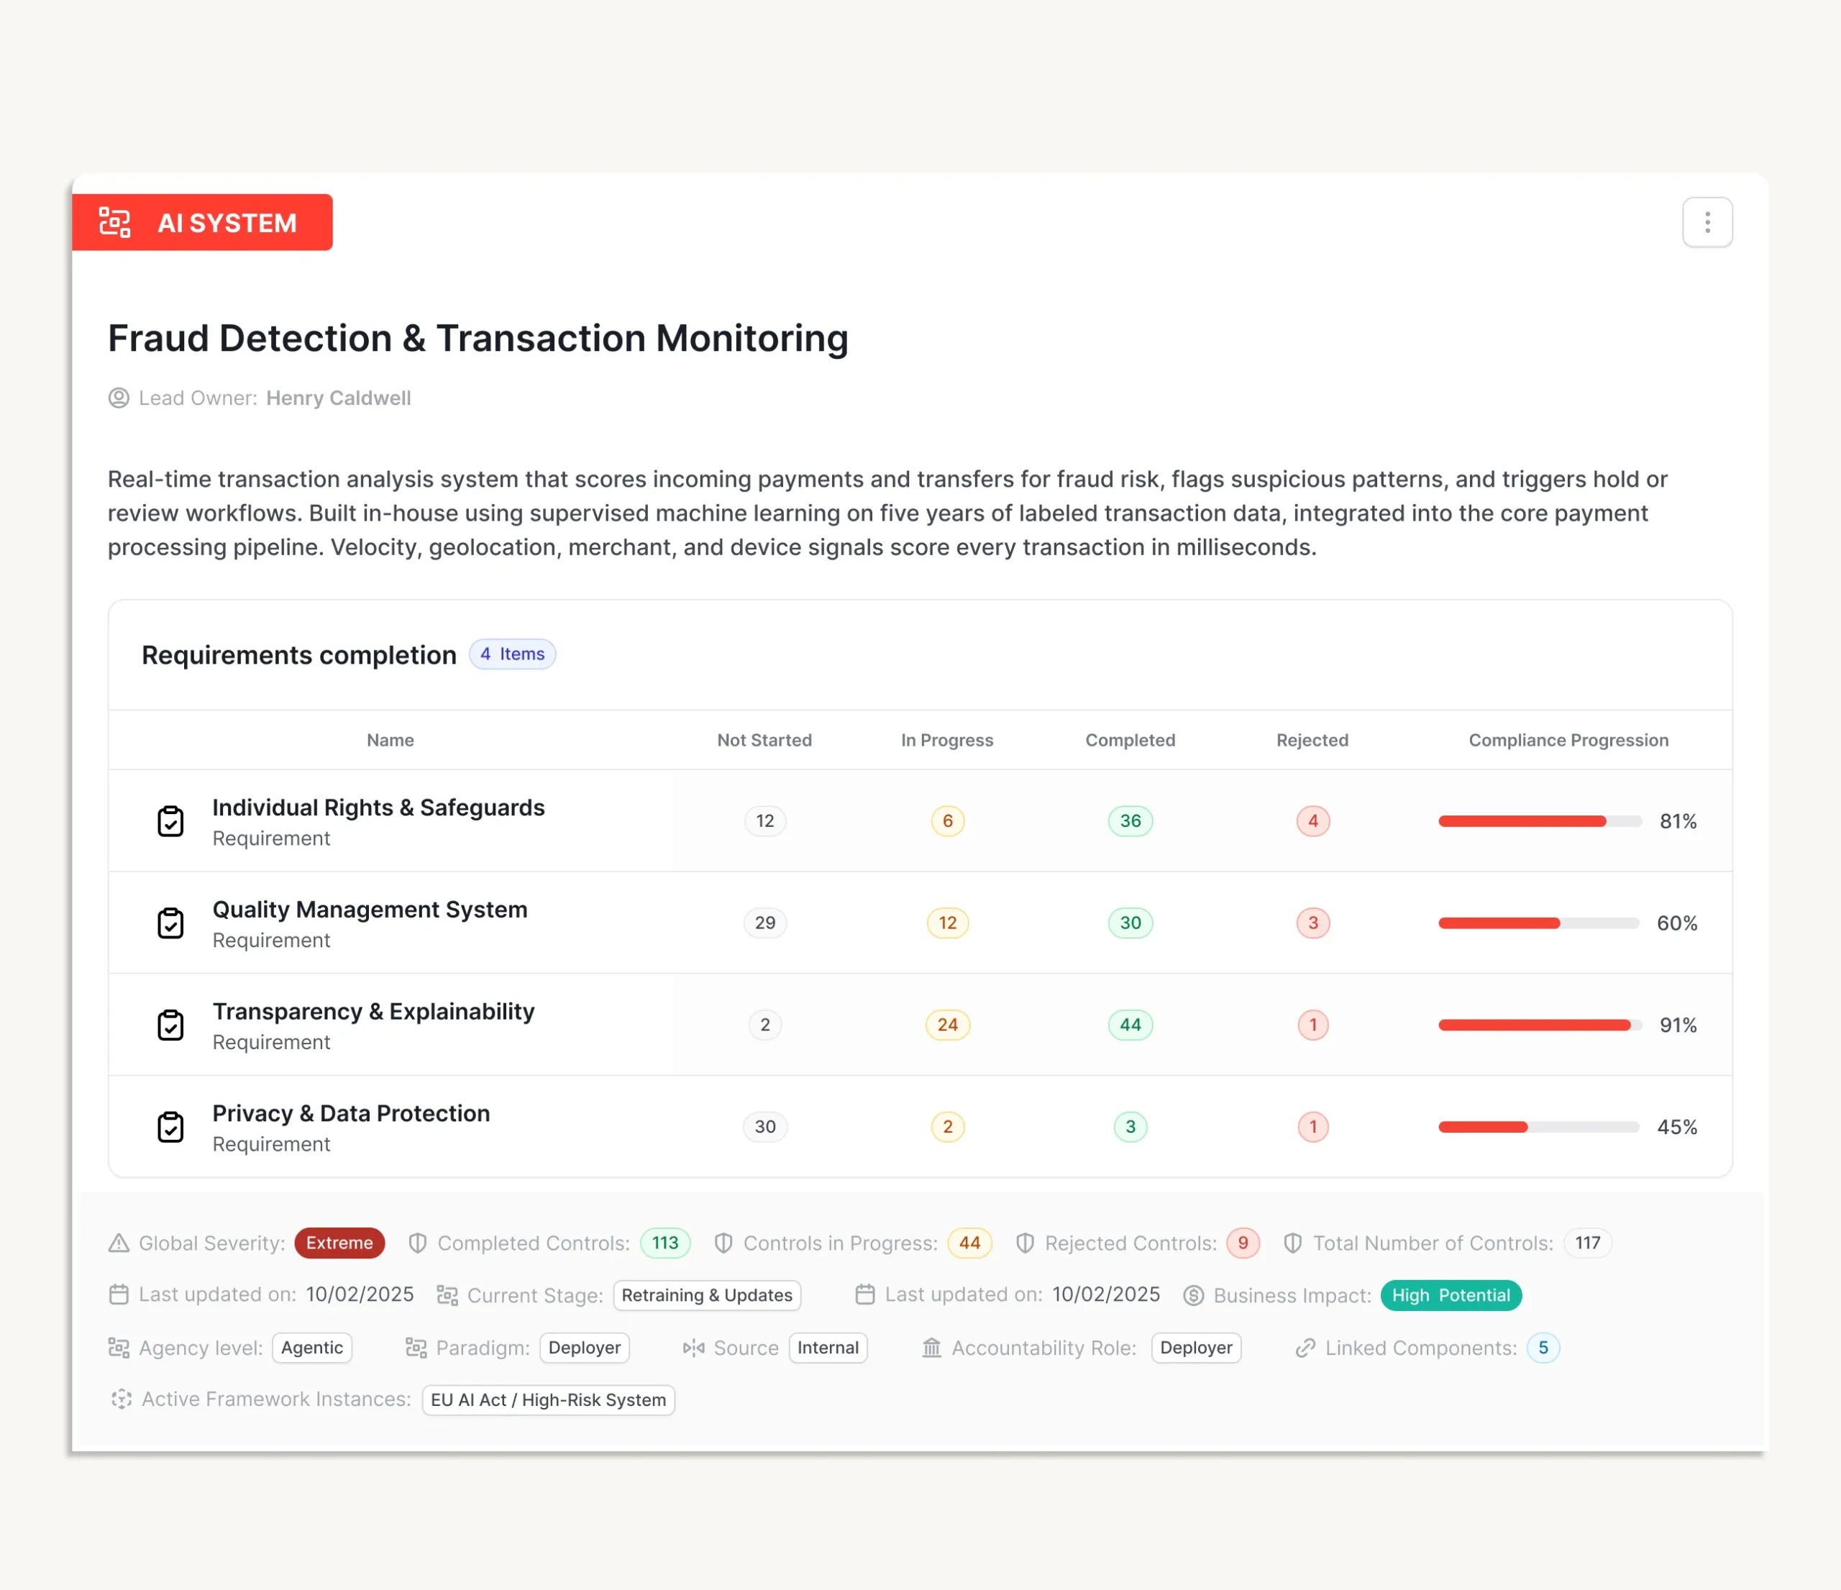Sort by the Not Started column header

764,740
